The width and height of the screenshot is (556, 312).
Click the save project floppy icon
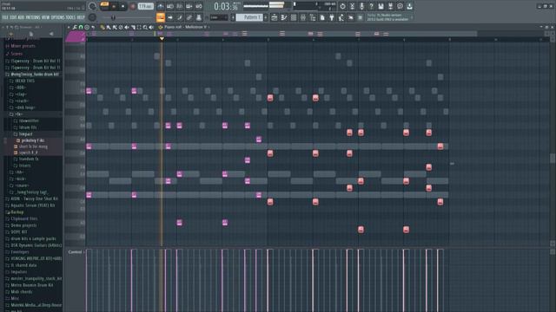point(381,6)
